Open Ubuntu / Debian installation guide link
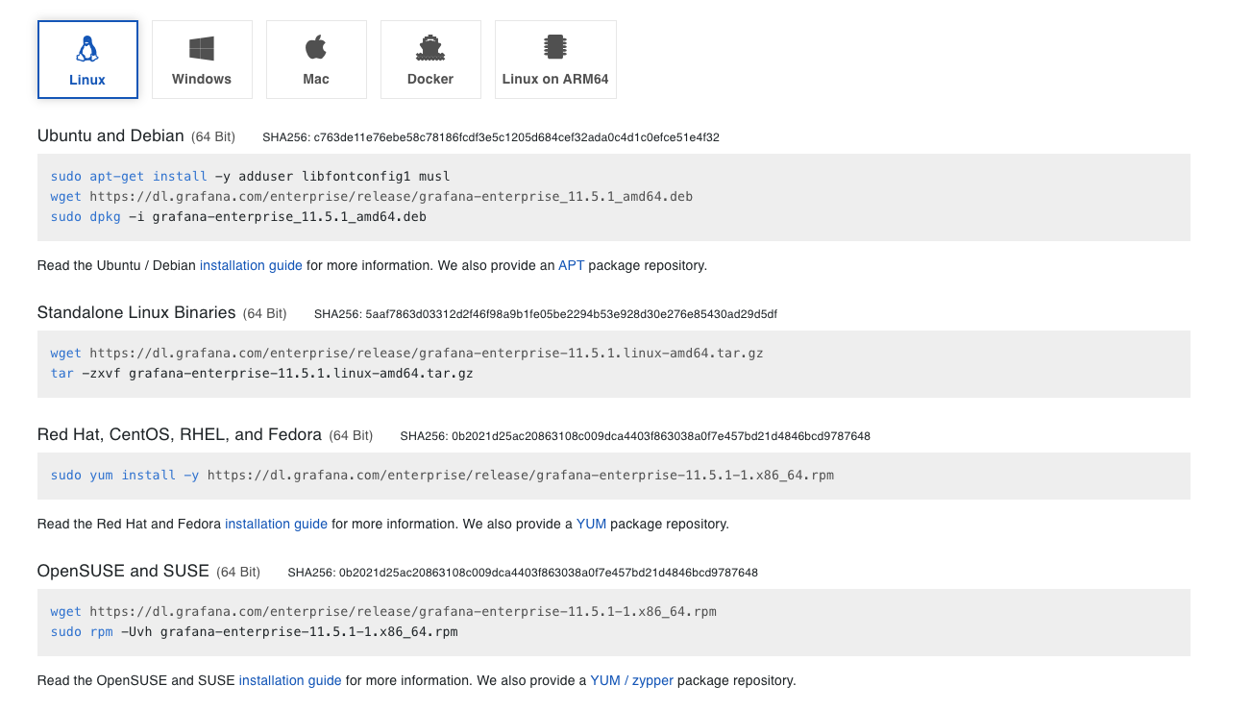The height and width of the screenshot is (710, 1252). point(251,265)
